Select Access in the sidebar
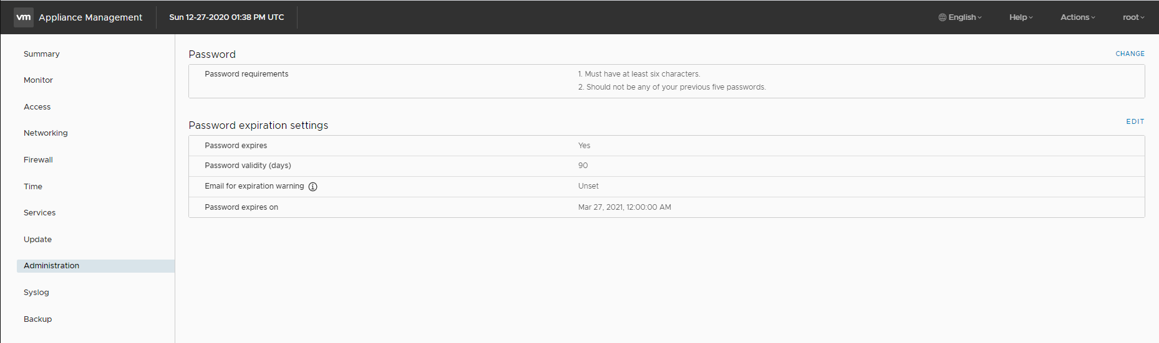 click(37, 107)
